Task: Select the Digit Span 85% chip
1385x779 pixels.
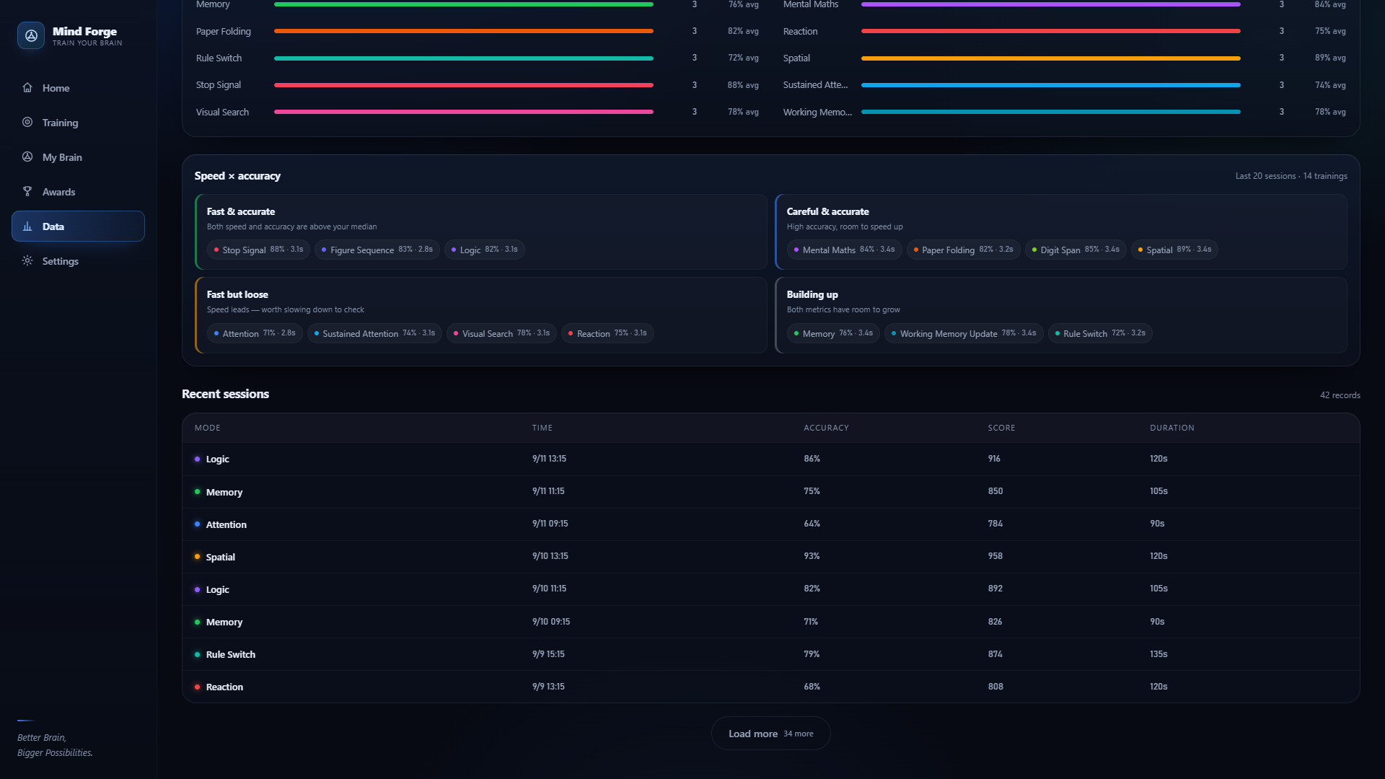Action: click(1076, 250)
